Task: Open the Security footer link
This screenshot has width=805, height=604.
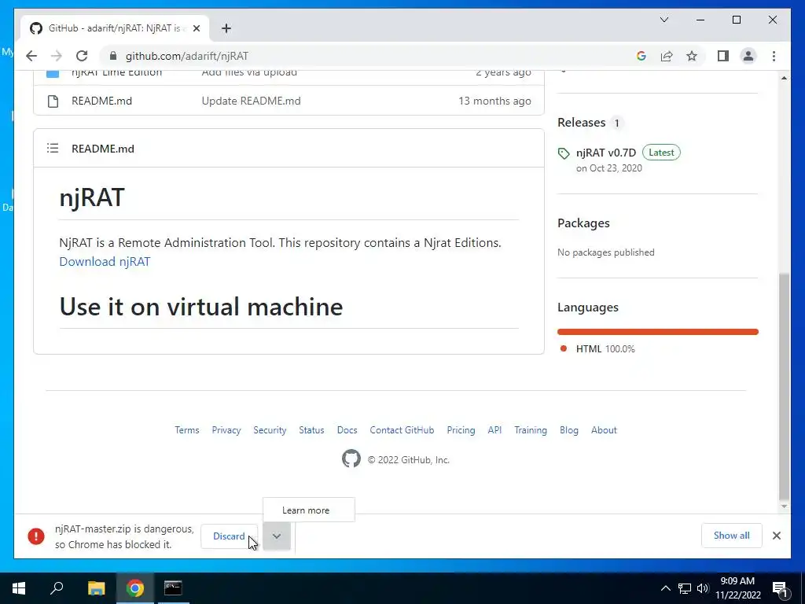Action: point(270,430)
